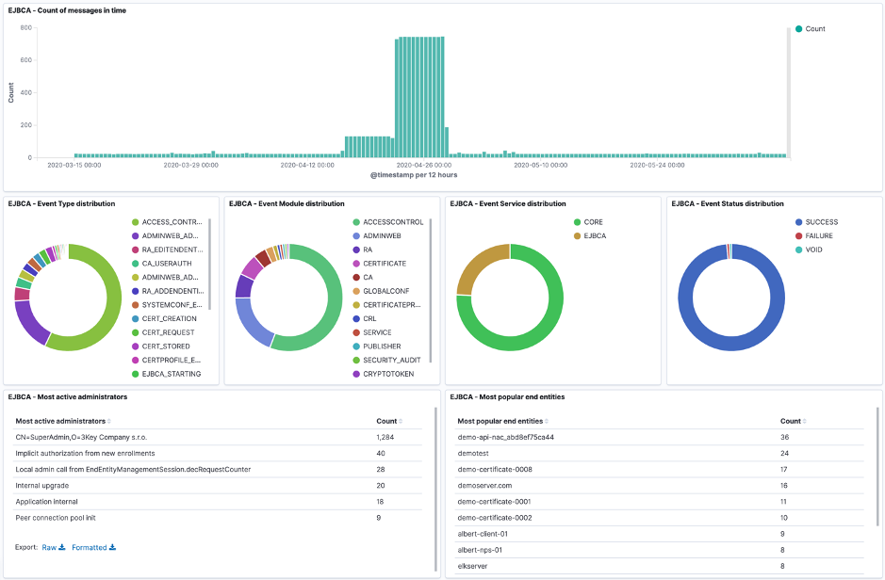Viewport: 885px width, 580px height.
Task: Open options for the CORE legend entry
Action: (x=595, y=221)
